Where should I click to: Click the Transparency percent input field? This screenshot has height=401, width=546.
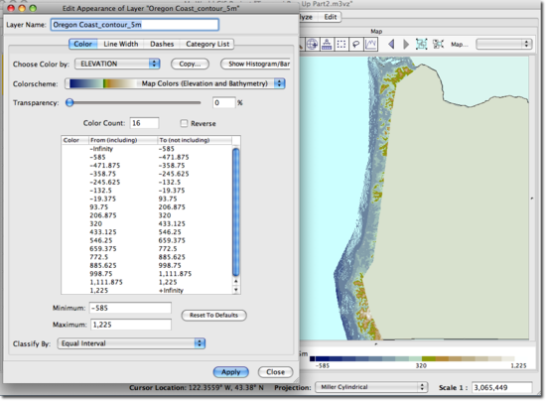tap(224, 102)
